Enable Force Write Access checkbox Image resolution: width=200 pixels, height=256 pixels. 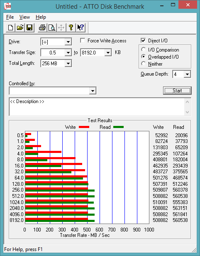[83, 40]
